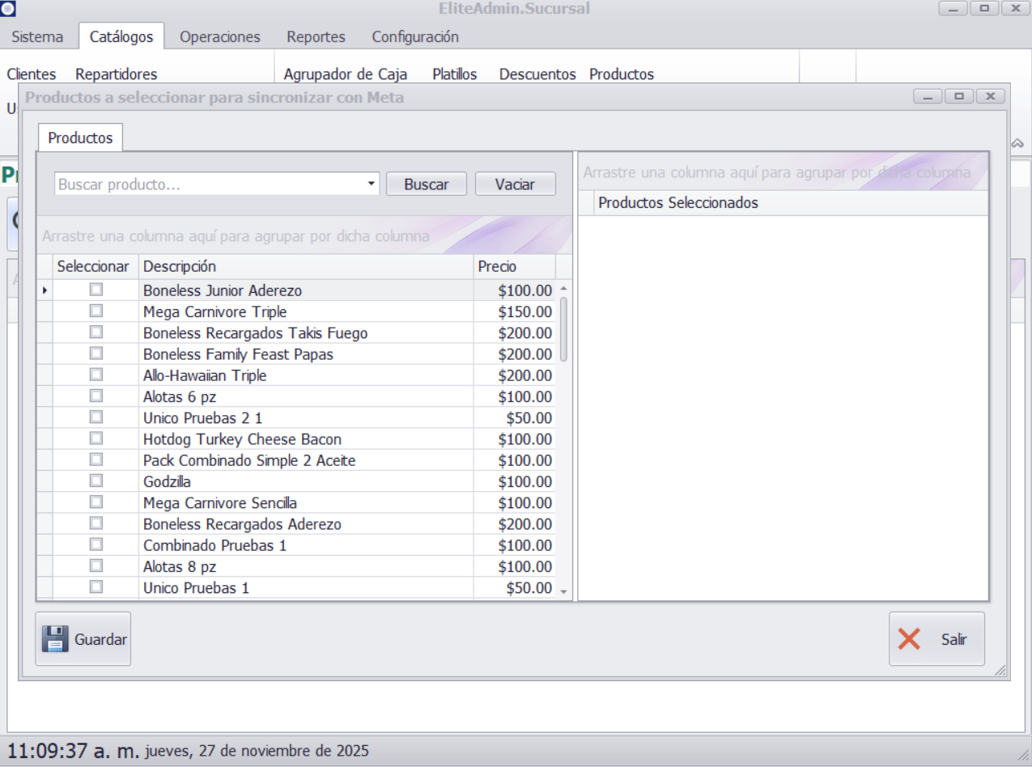Sort by the Precio column header

click(513, 267)
